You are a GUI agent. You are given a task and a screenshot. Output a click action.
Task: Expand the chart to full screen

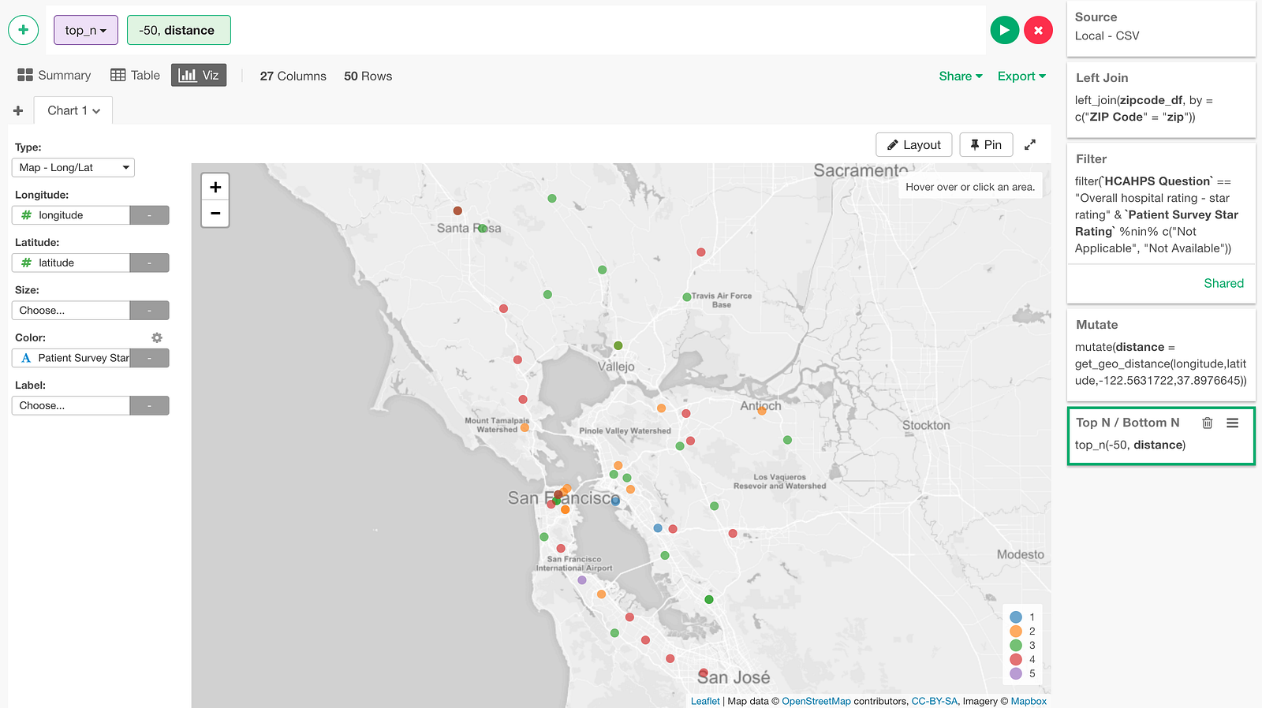click(1030, 145)
